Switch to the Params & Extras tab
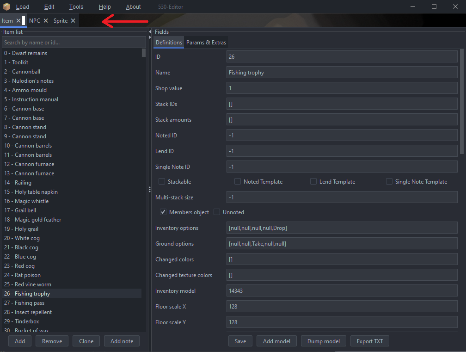Screen dimensions: 466x352 point(206,43)
